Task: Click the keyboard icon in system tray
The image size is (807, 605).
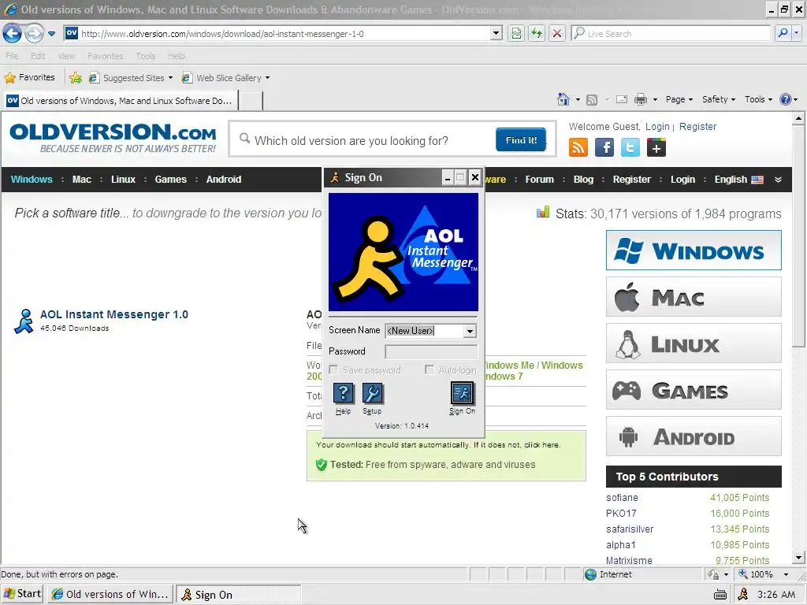Action: pyautogui.click(x=720, y=596)
